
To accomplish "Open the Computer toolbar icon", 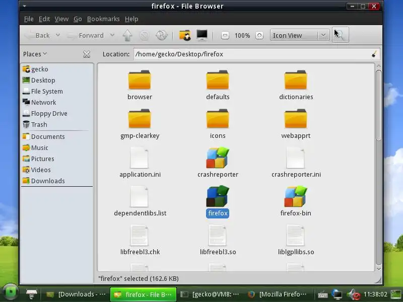I will [202, 35].
